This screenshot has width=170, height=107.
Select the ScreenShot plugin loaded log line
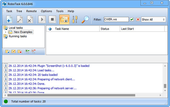pyautogui.click(x=49, y=66)
